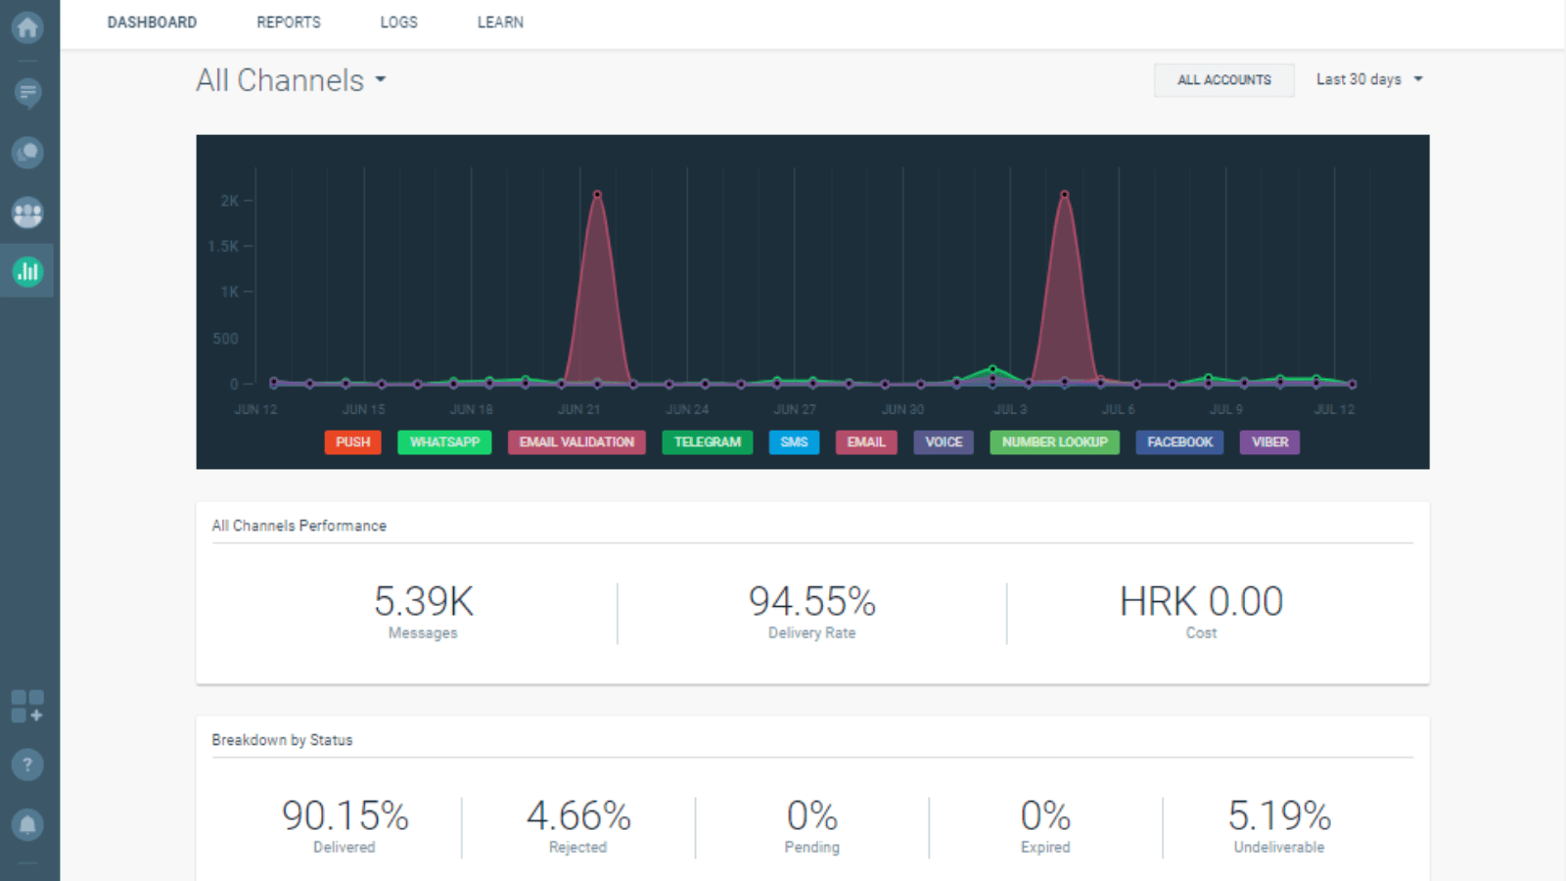Click the 90.15% Delivered value
Screen dimensions: 1566x881
point(345,816)
